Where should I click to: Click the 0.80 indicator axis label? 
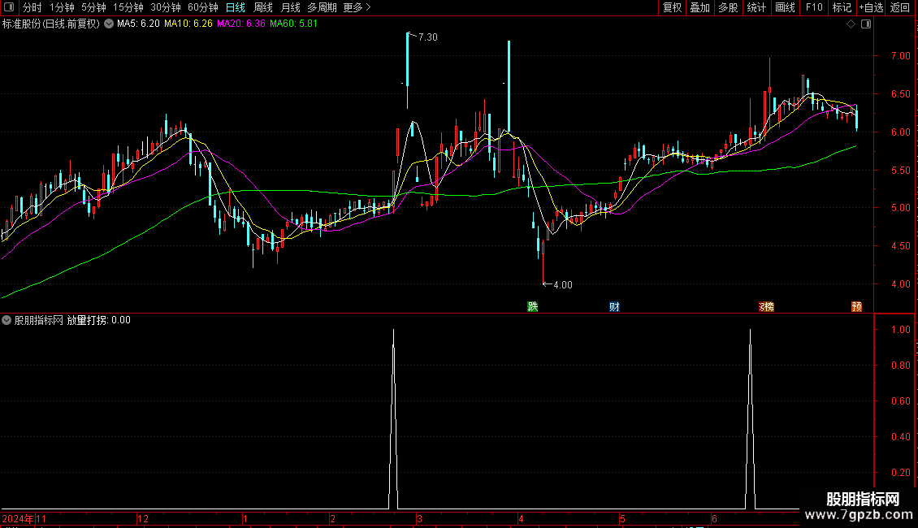[x=900, y=366]
